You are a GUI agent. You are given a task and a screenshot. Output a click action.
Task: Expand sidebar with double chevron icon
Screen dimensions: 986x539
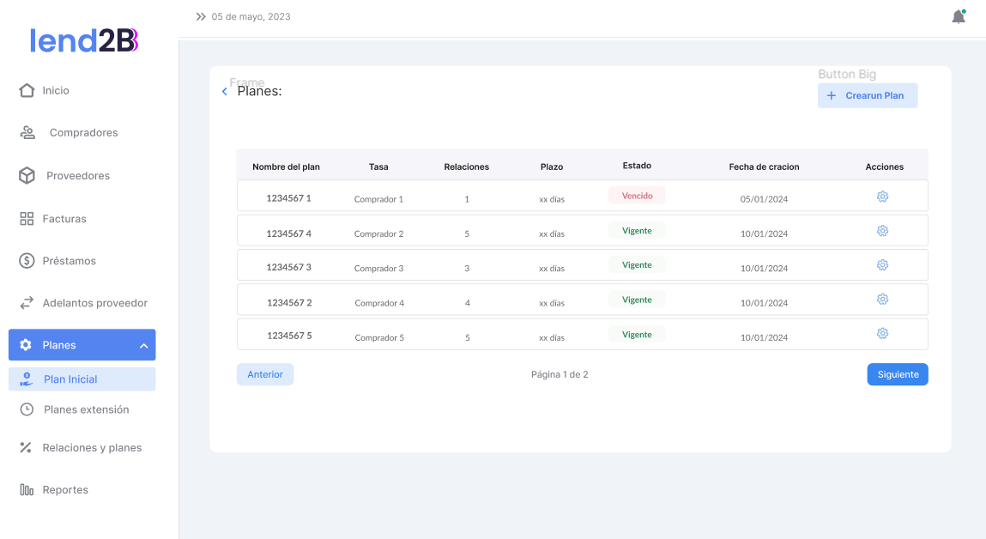pyautogui.click(x=201, y=16)
